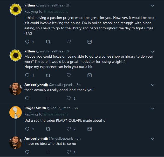Like Amberlynn's 'I have no idea' tweet

click(69, 152)
